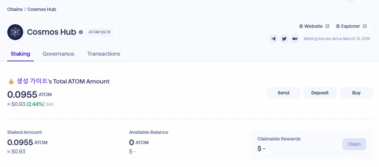Image resolution: width=379 pixels, height=167 pixels.
Task: Switch to the Staking tab
Action: (20, 54)
